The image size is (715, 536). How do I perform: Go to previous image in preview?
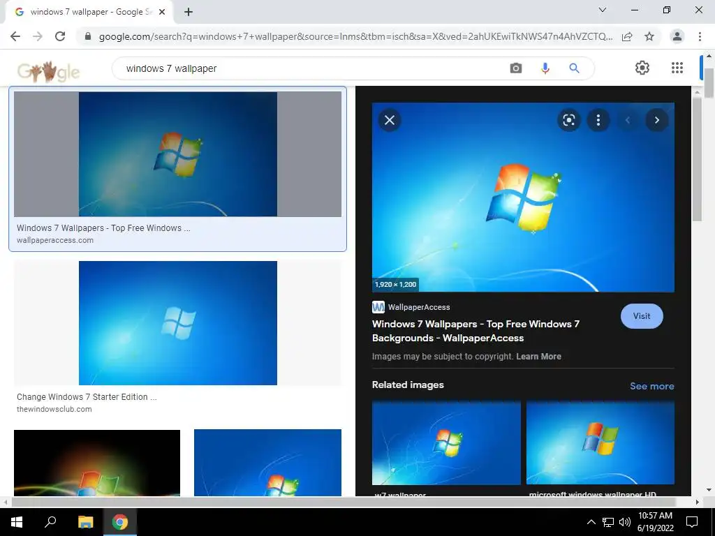(628, 120)
